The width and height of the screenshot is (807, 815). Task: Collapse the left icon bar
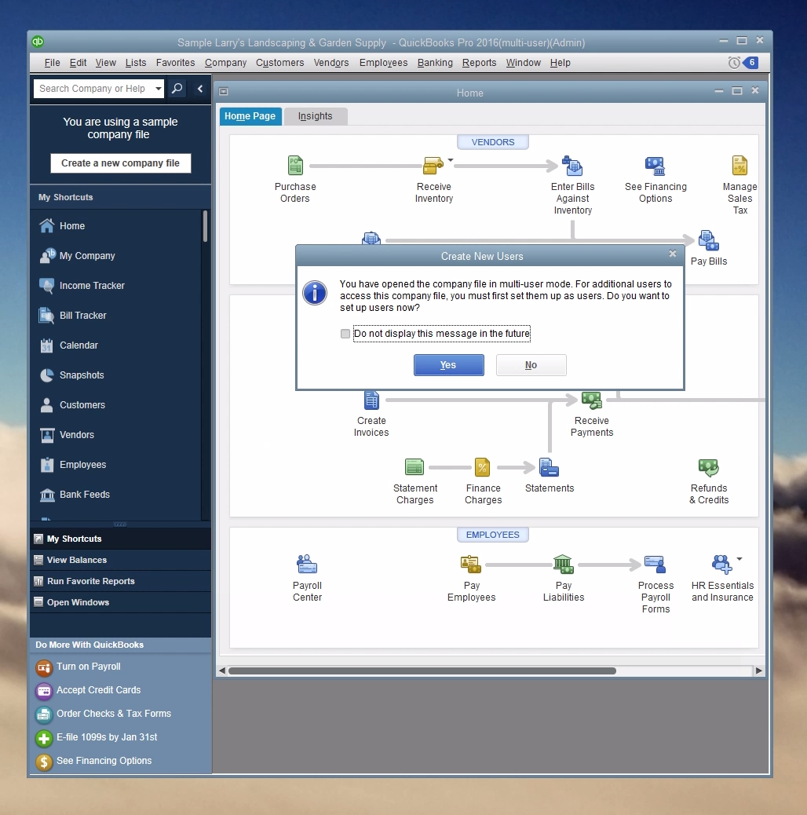coord(200,89)
